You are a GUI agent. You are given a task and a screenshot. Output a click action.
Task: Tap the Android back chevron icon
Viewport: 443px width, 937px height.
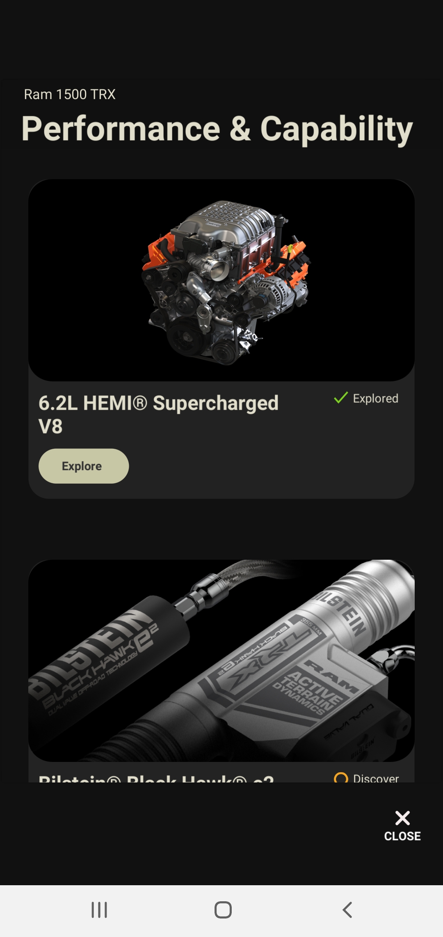[x=347, y=910]
